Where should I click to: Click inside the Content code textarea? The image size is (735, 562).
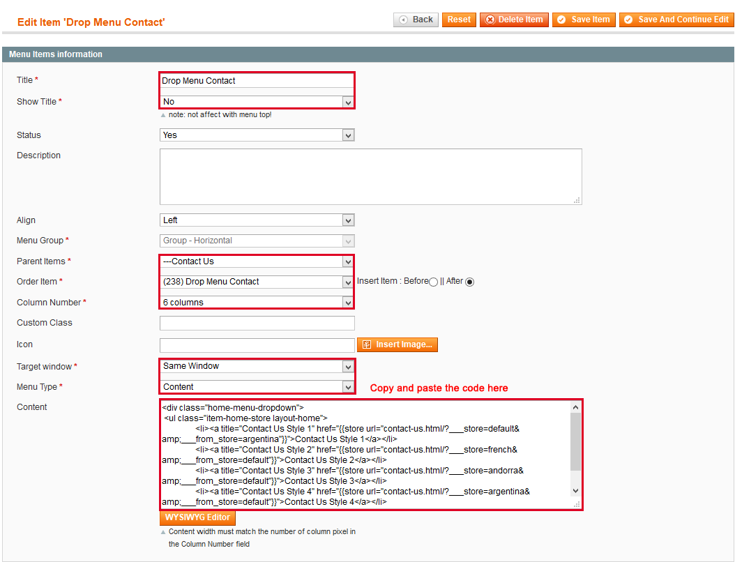point(365,454)
